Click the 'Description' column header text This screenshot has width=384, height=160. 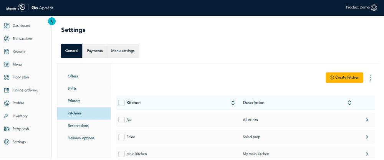coord(254,103)
